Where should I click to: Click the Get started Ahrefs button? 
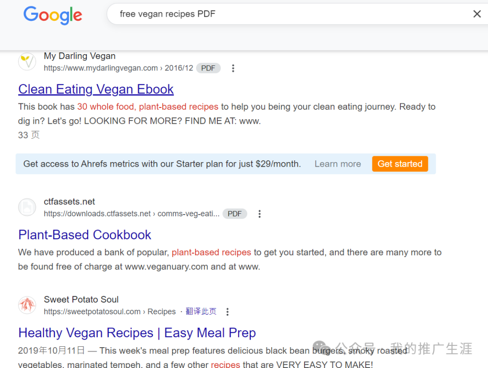point(400,163)
